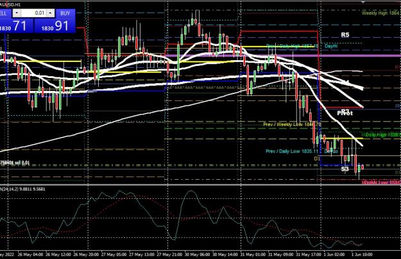Click the H1 chart symbol title

10,4
